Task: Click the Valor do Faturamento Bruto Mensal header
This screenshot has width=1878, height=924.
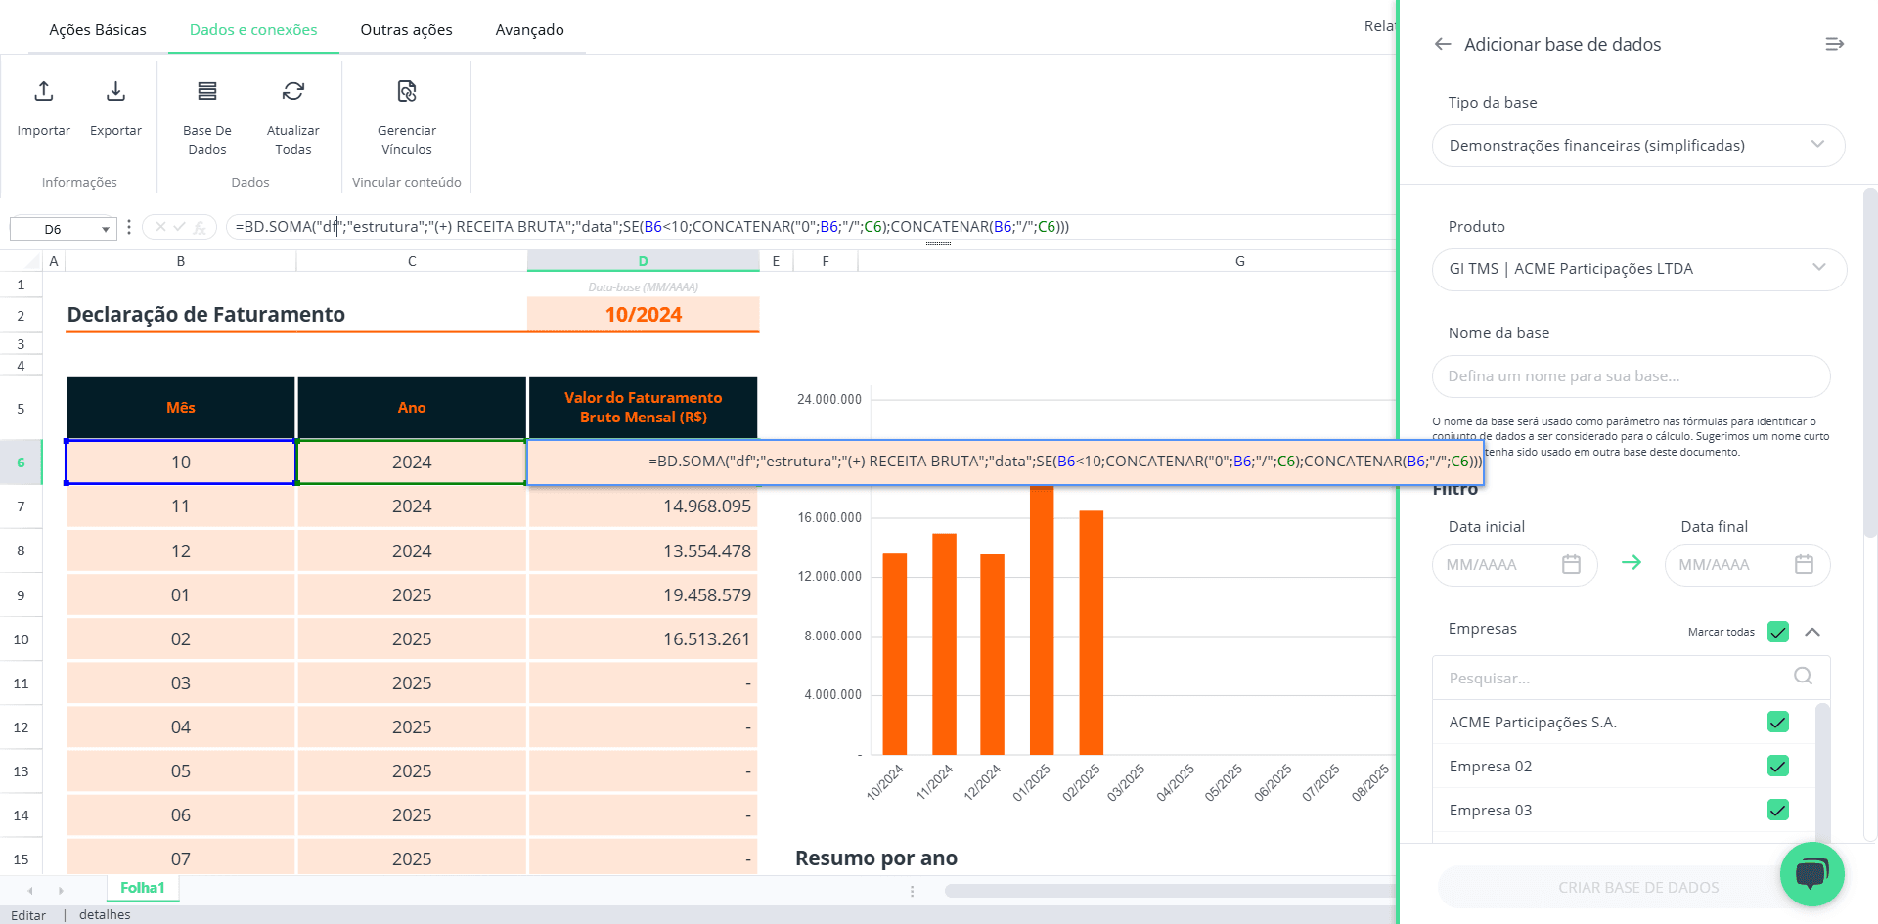Action: click(x=643, y=408)
